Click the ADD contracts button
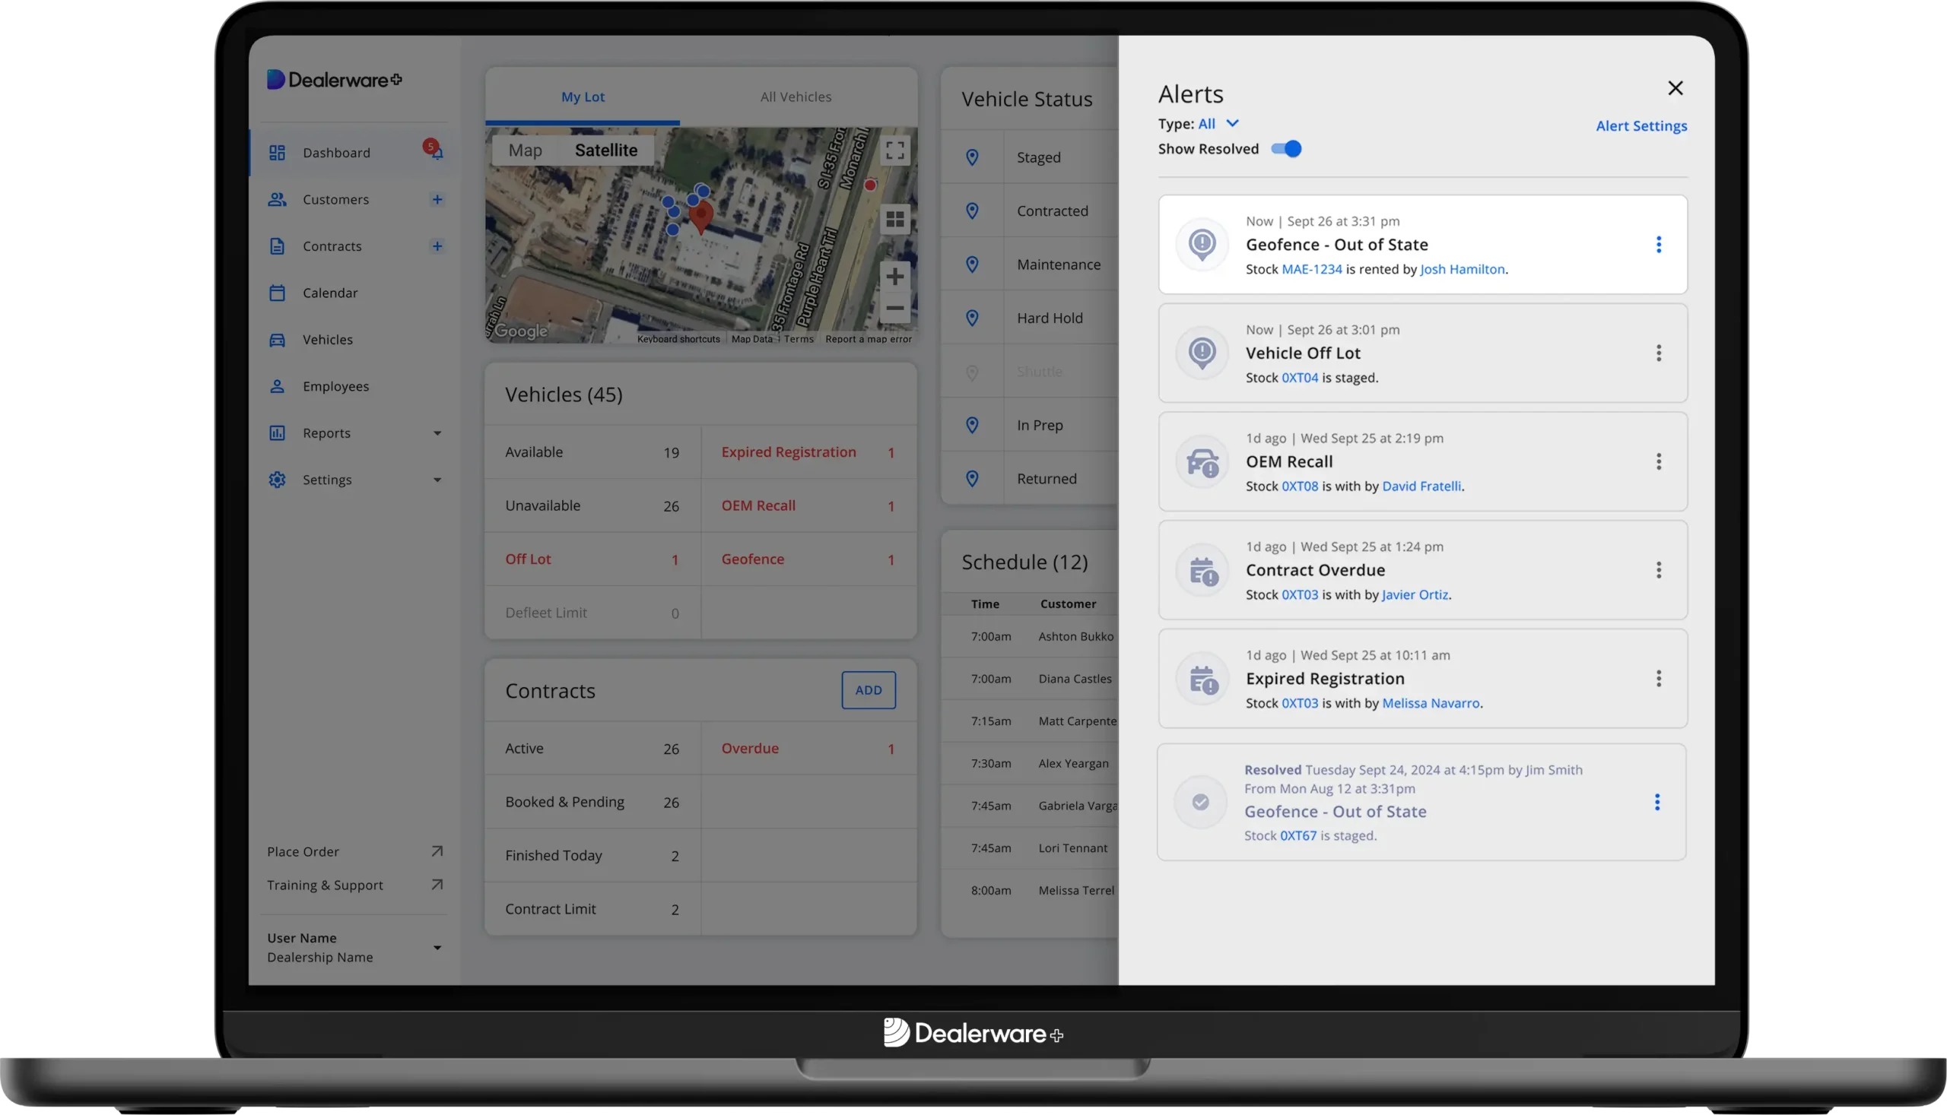 (868, 690)
